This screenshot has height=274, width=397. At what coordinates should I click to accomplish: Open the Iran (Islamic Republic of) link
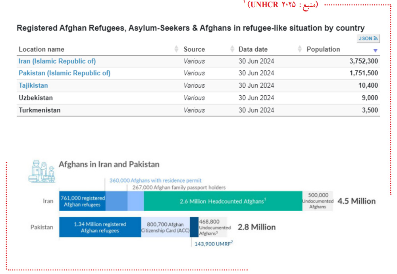click(57, 61)
